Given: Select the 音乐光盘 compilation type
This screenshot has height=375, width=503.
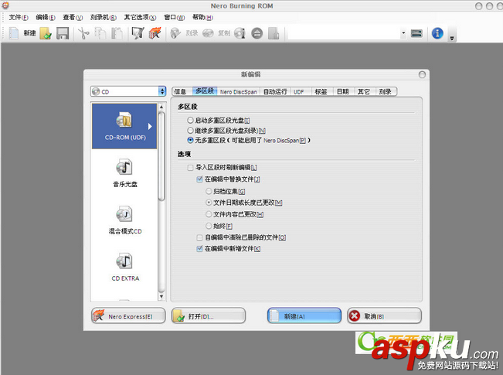Looking at the screenshot, I should (125, 173).
